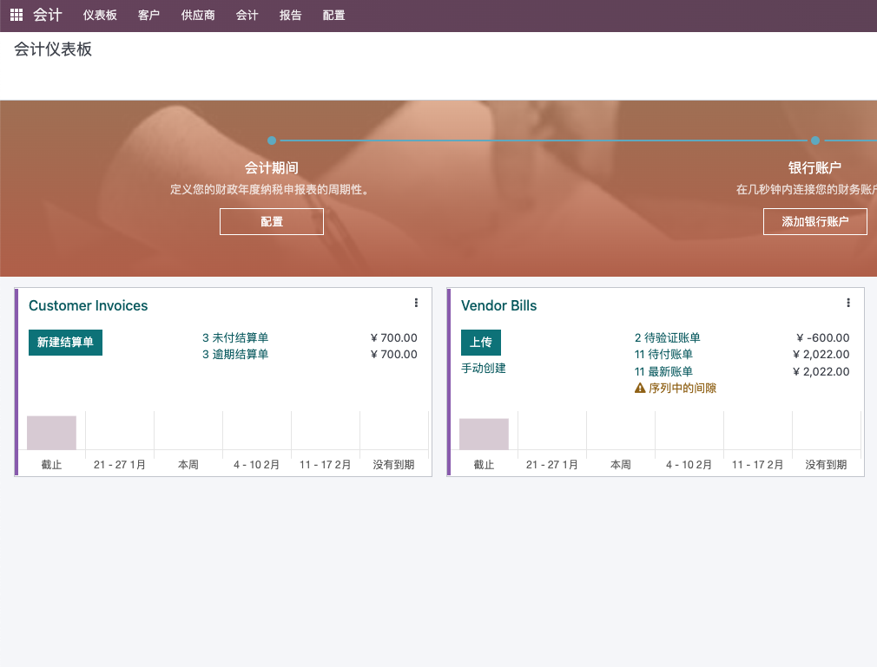This screenshot has height=667, width=877.
Task: Open 11 待付账单 link
Action: [x=664, y=354]
